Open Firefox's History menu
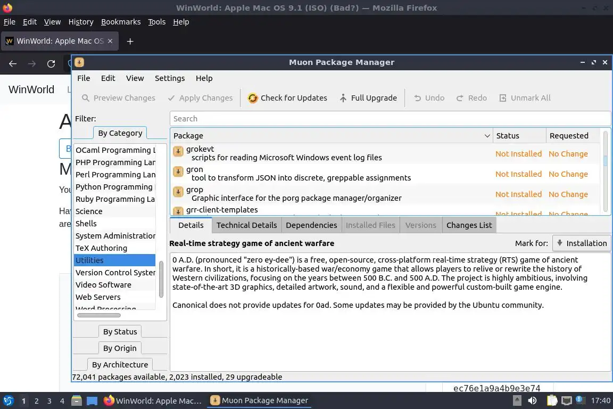This screenshot has width=613, height=409. coord(81,22)
